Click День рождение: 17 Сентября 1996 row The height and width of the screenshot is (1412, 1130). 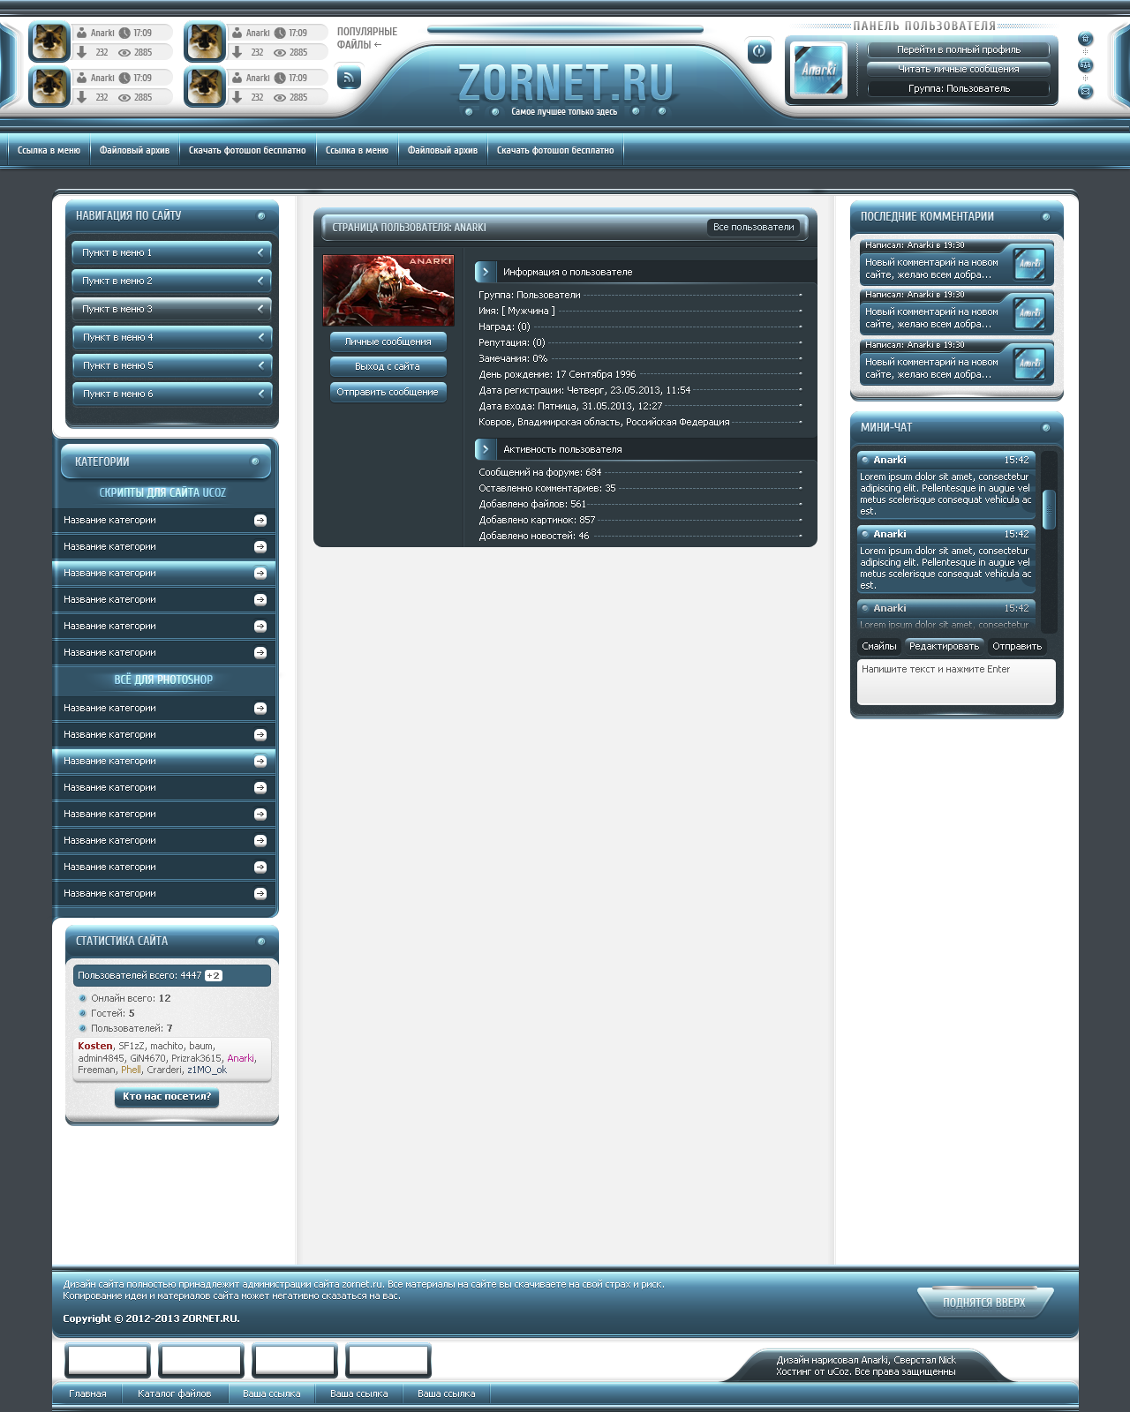[640, 374]
